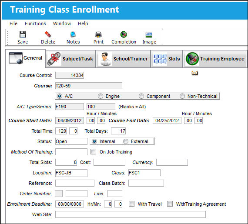This screenshot has height=224, width=248.
Task: Click the Location field FSC-JB
Action: 71,173
